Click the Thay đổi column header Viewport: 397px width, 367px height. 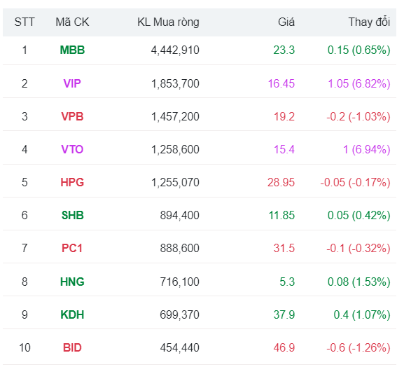point(369,22)
